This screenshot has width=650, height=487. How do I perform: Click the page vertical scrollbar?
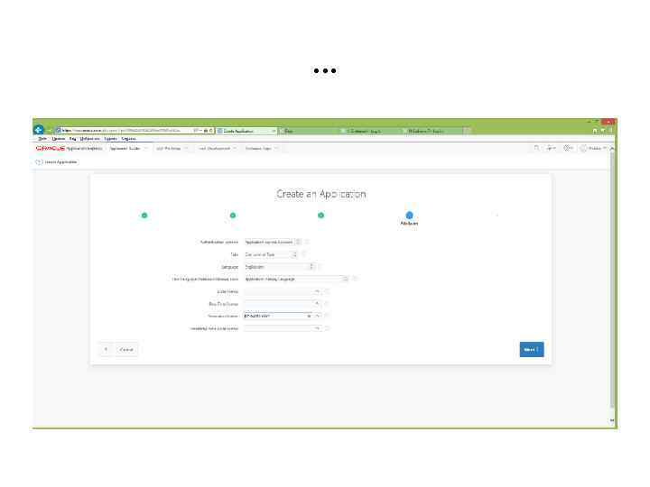coord(612,281)
